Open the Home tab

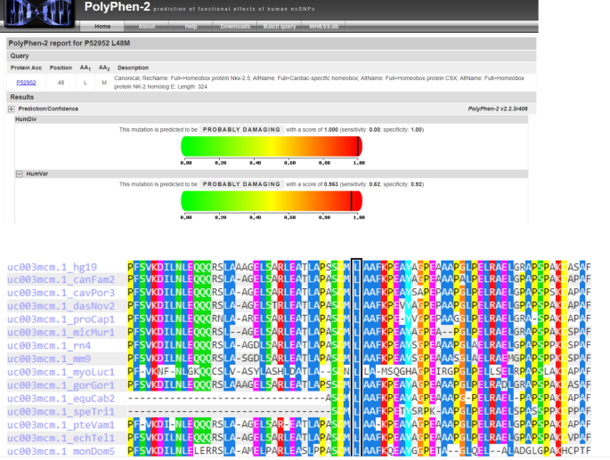click(x=102, y=27)
